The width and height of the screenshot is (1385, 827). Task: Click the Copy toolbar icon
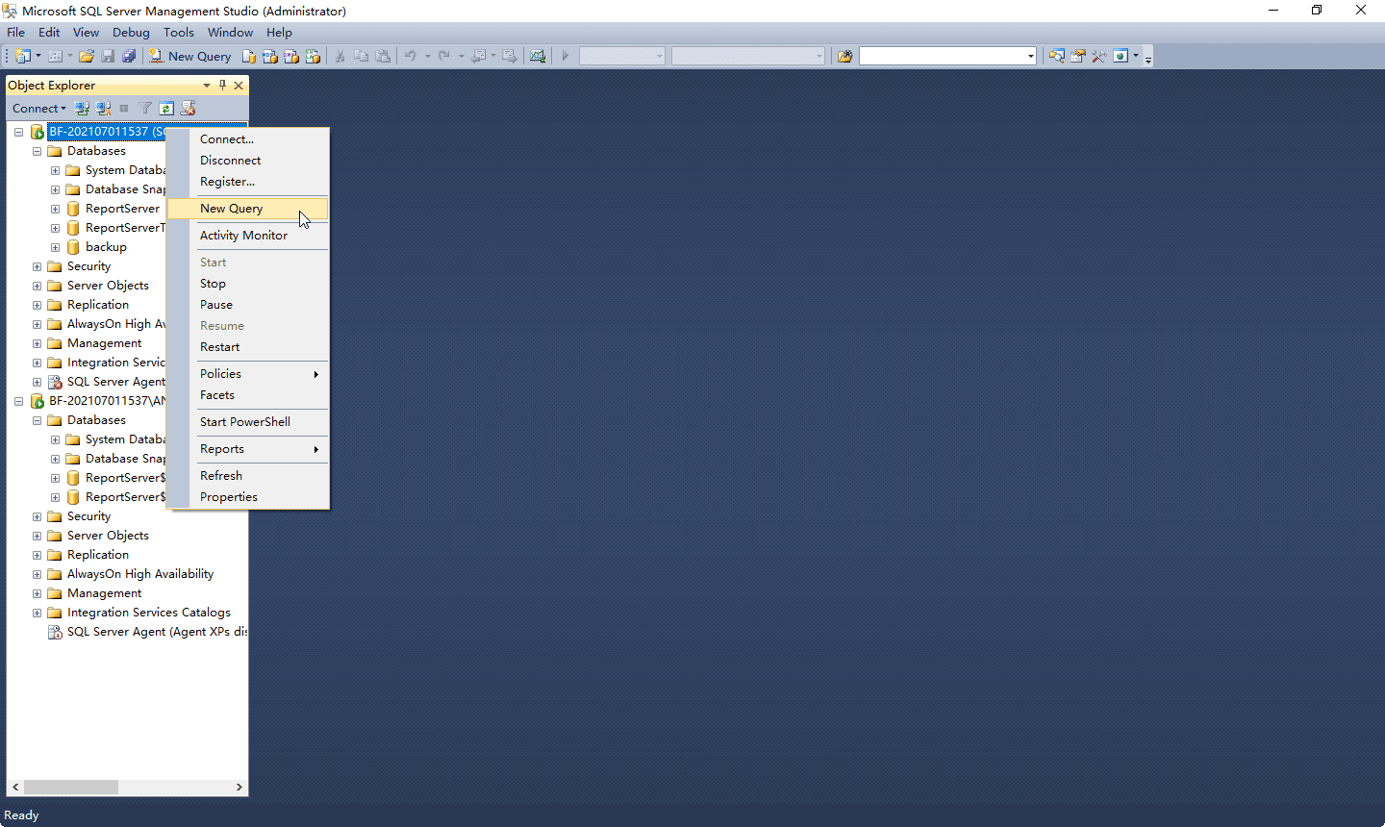pyautogui.click(x=362, y=56)
